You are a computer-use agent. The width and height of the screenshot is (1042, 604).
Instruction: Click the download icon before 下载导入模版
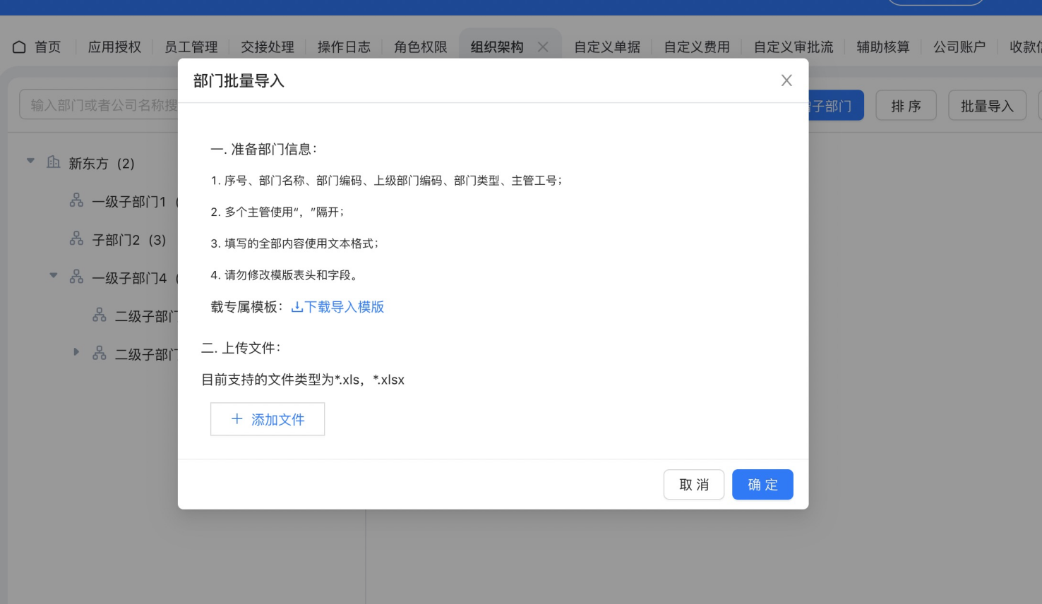(297, 307)
